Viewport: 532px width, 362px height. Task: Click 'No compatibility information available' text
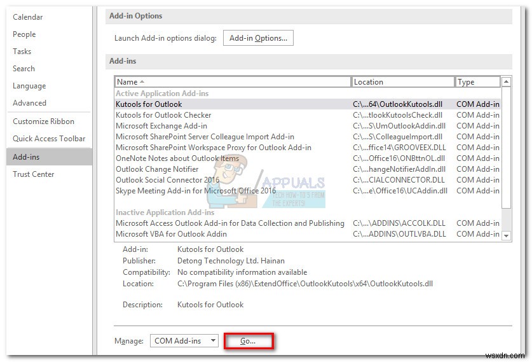coord(242,272)
